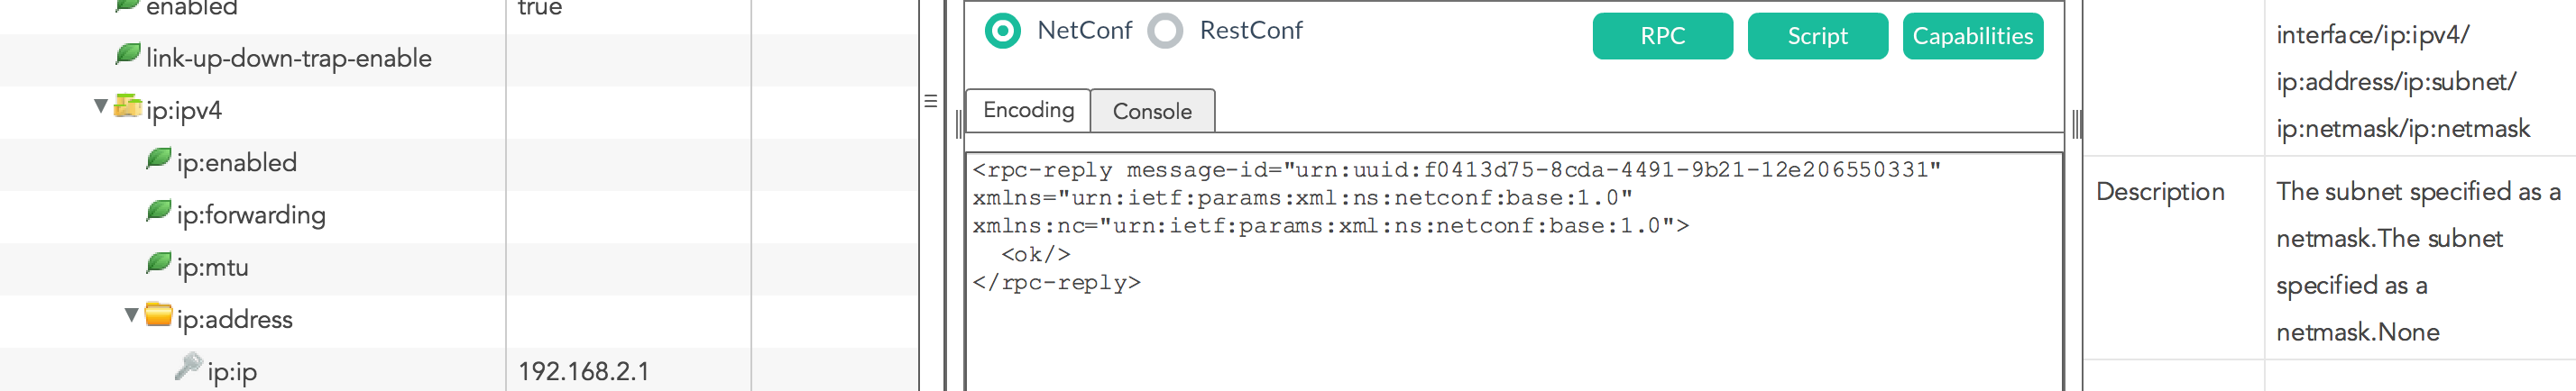Click the ip:ip key icon

[x=188, y=367]
